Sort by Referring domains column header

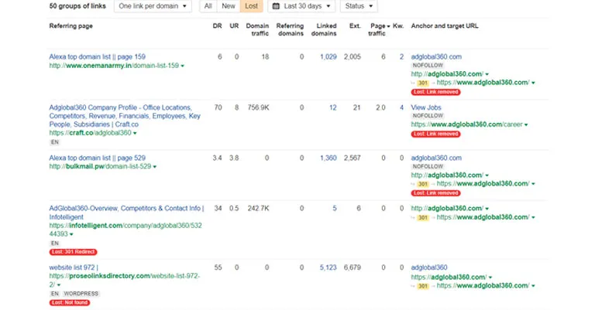pyautogui.click(x=290, y=29)
